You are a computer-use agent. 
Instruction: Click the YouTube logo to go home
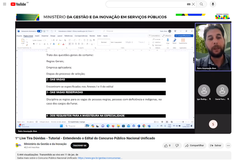click(19, 4)
